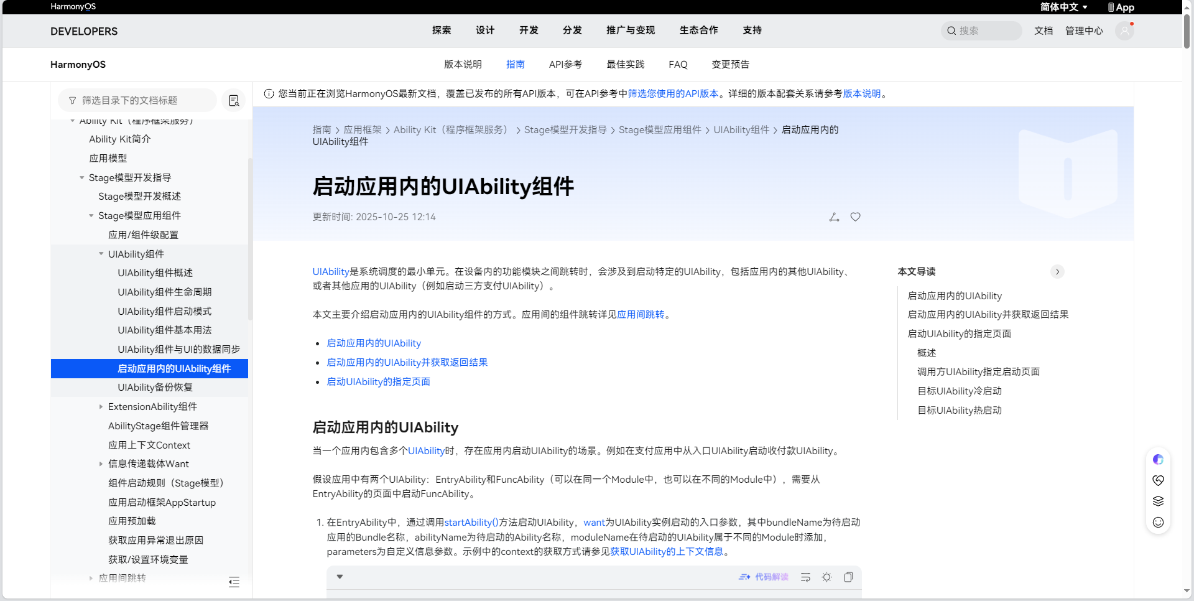Screen dimensions: 1194x601
Task: Click the floating smiley rating icon
Action: (1158, 522)
